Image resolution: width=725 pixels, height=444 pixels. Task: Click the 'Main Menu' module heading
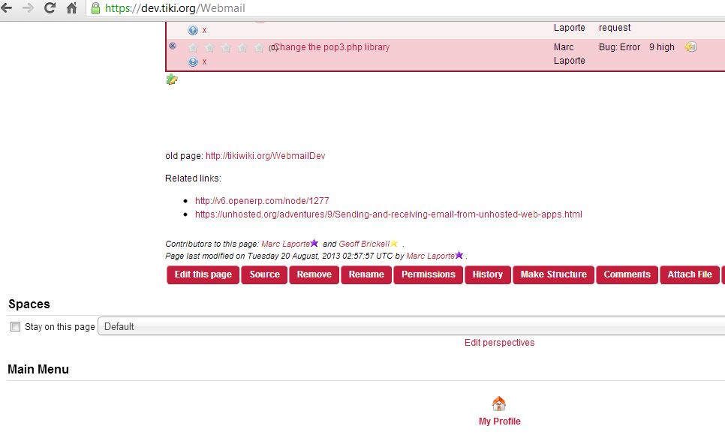tap(38, 369)
